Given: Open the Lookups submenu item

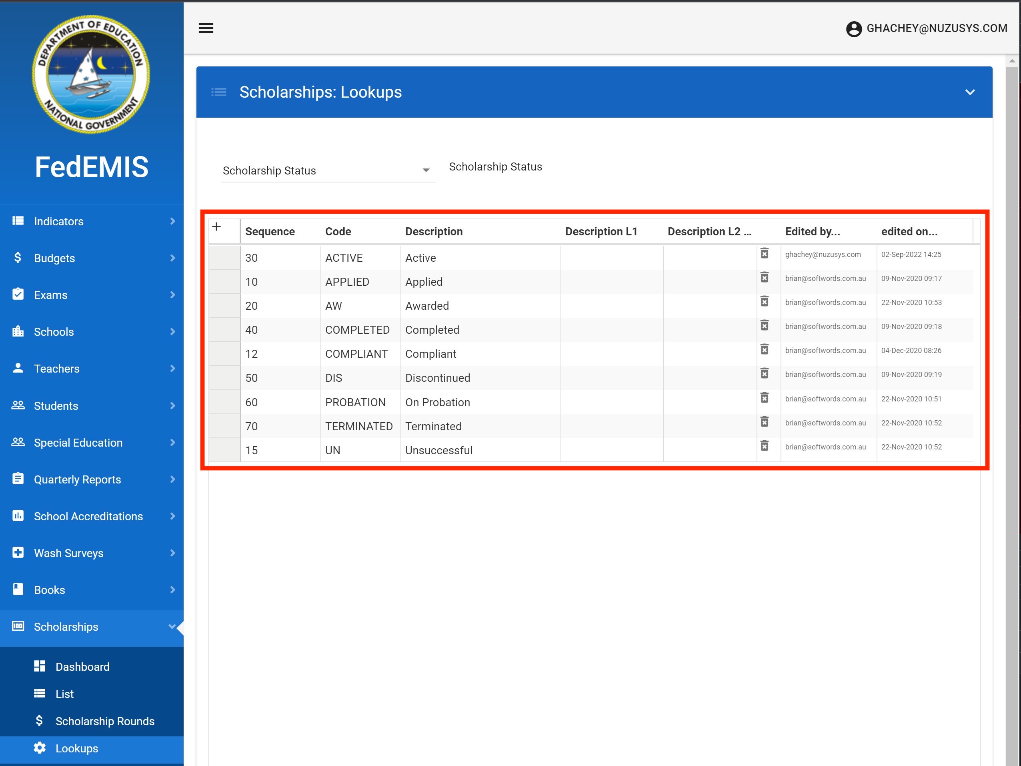Looking at the screenshot, I should [x=77, y=748].
